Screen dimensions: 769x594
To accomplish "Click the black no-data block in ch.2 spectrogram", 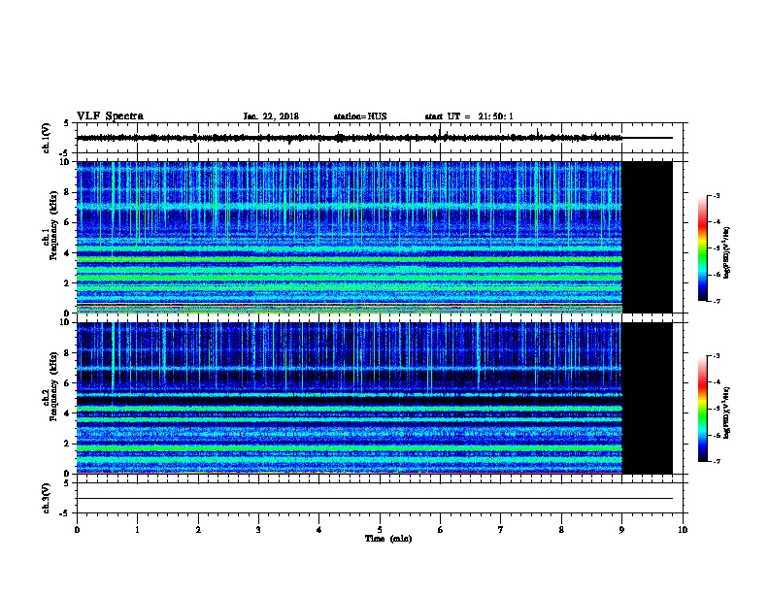I will pos(648,398).
